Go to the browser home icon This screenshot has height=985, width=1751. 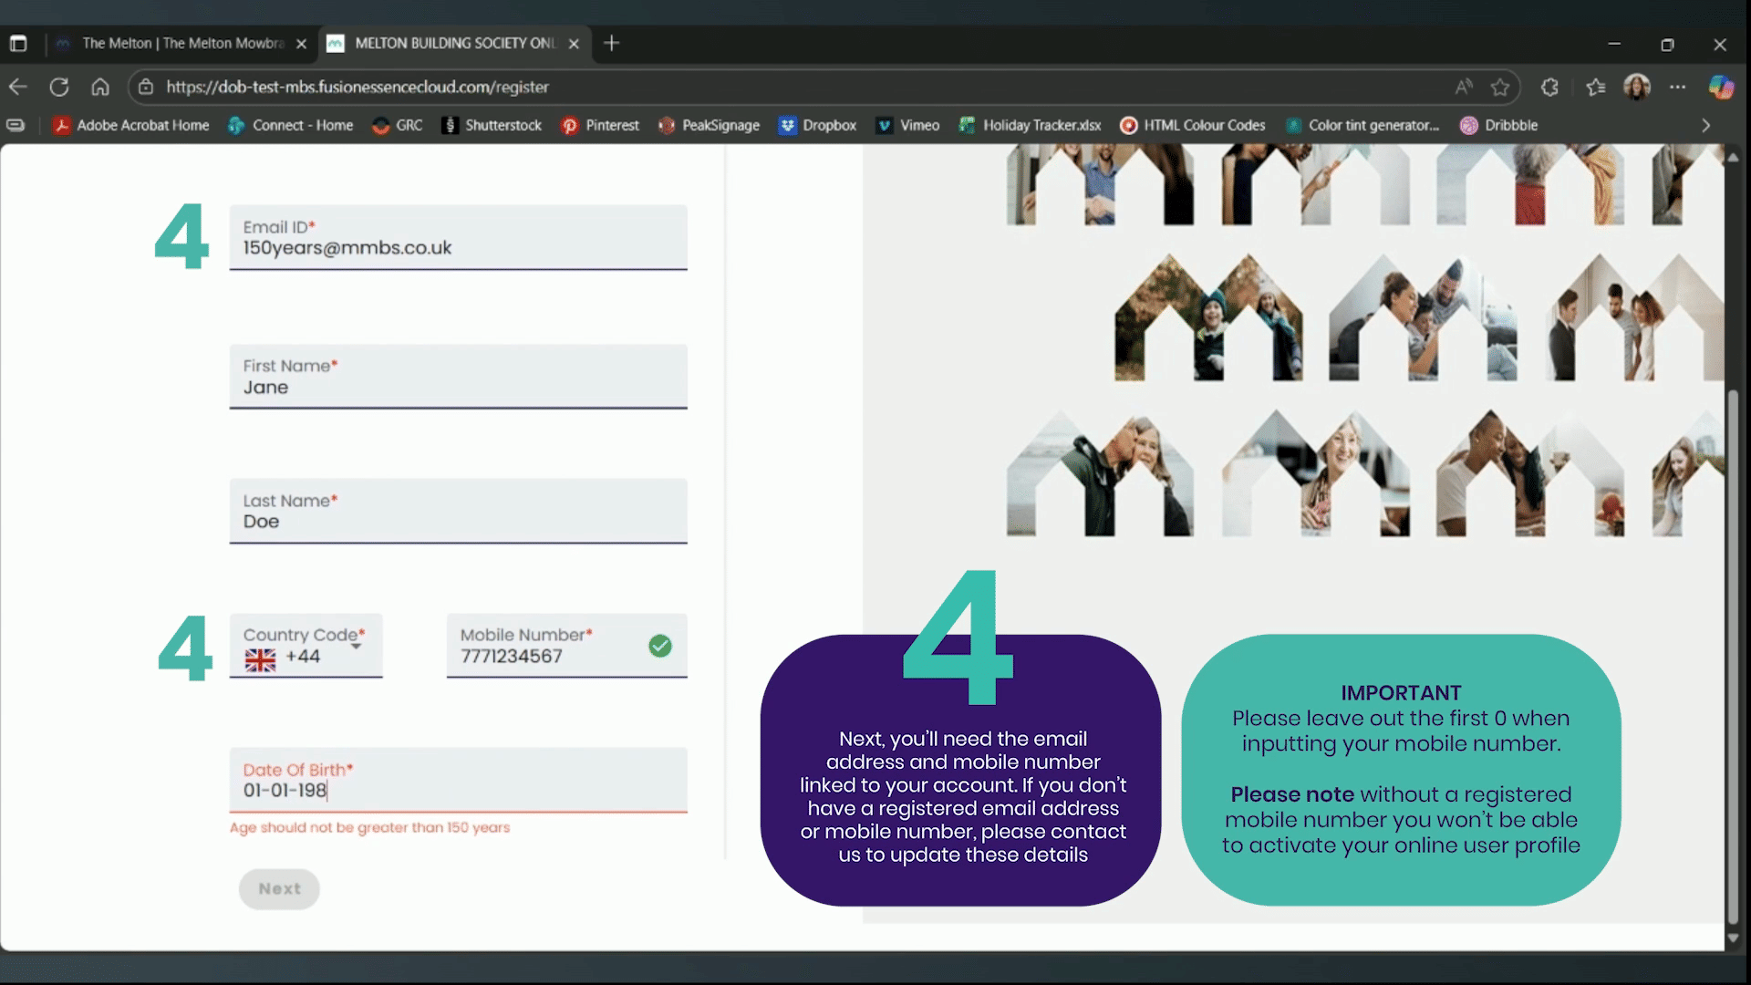[100, 87]
